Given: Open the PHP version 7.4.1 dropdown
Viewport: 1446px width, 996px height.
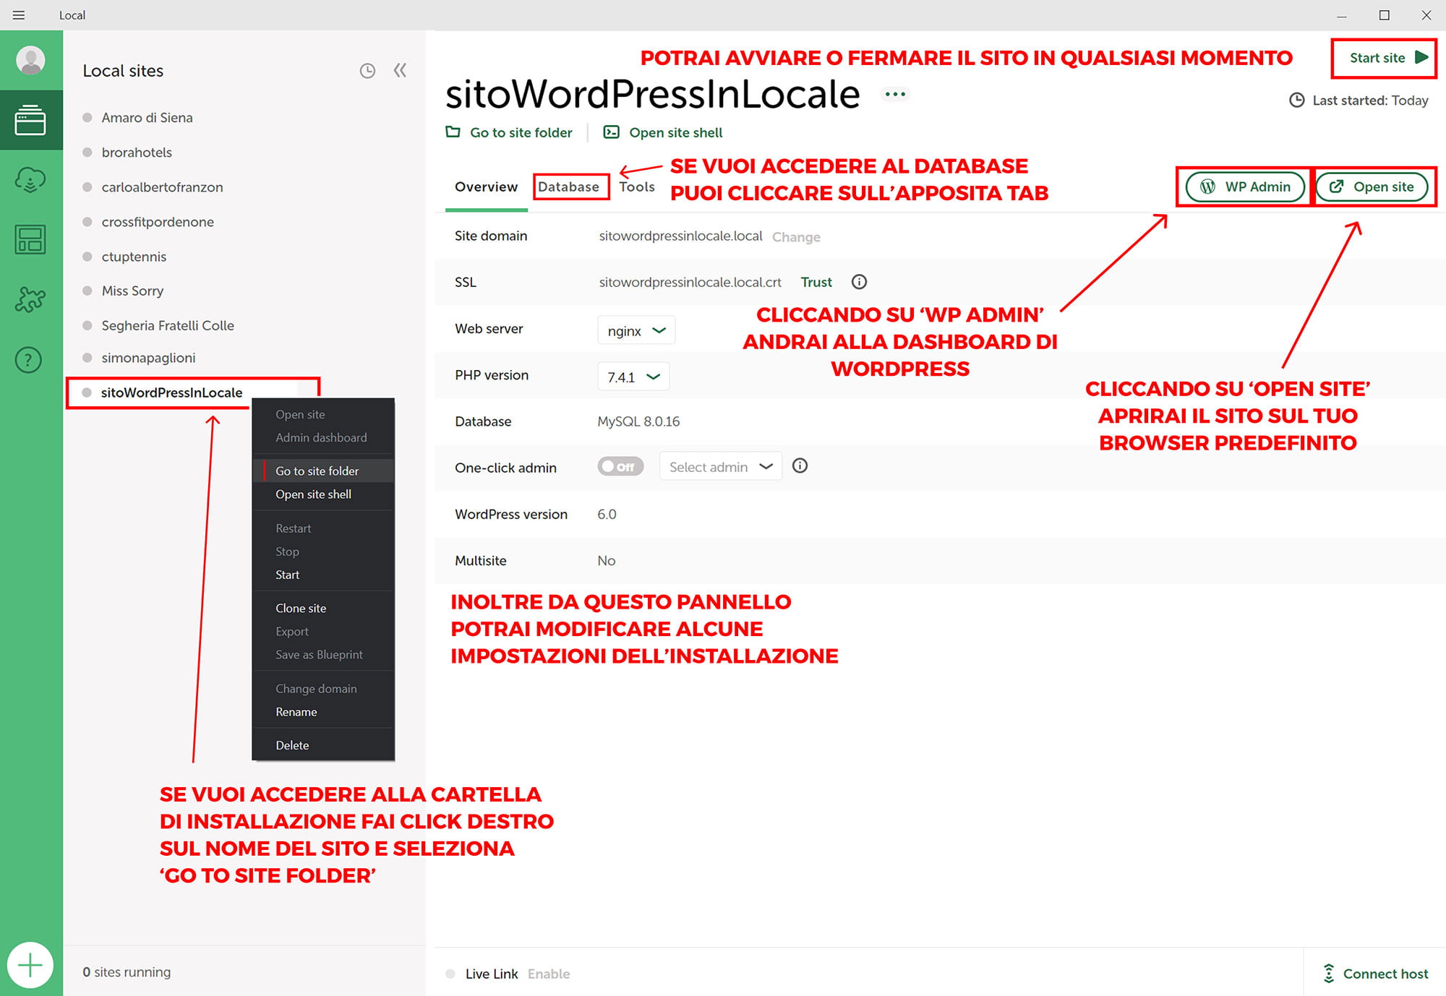Looking at the screenshot, I should pos(633,377).
